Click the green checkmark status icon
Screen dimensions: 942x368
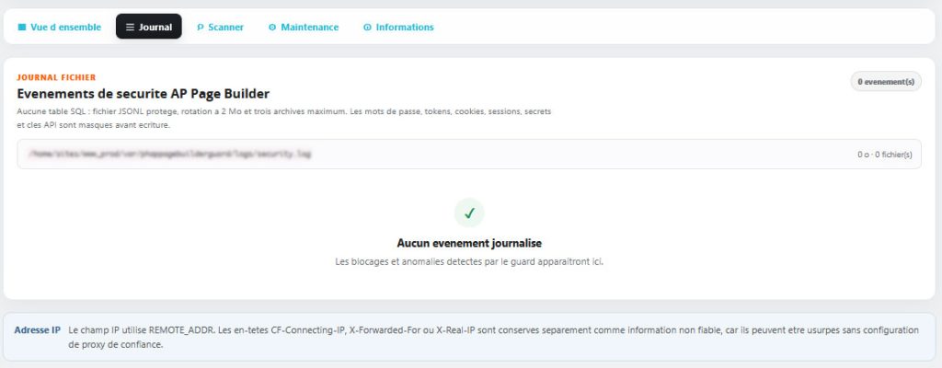(469, 213)
